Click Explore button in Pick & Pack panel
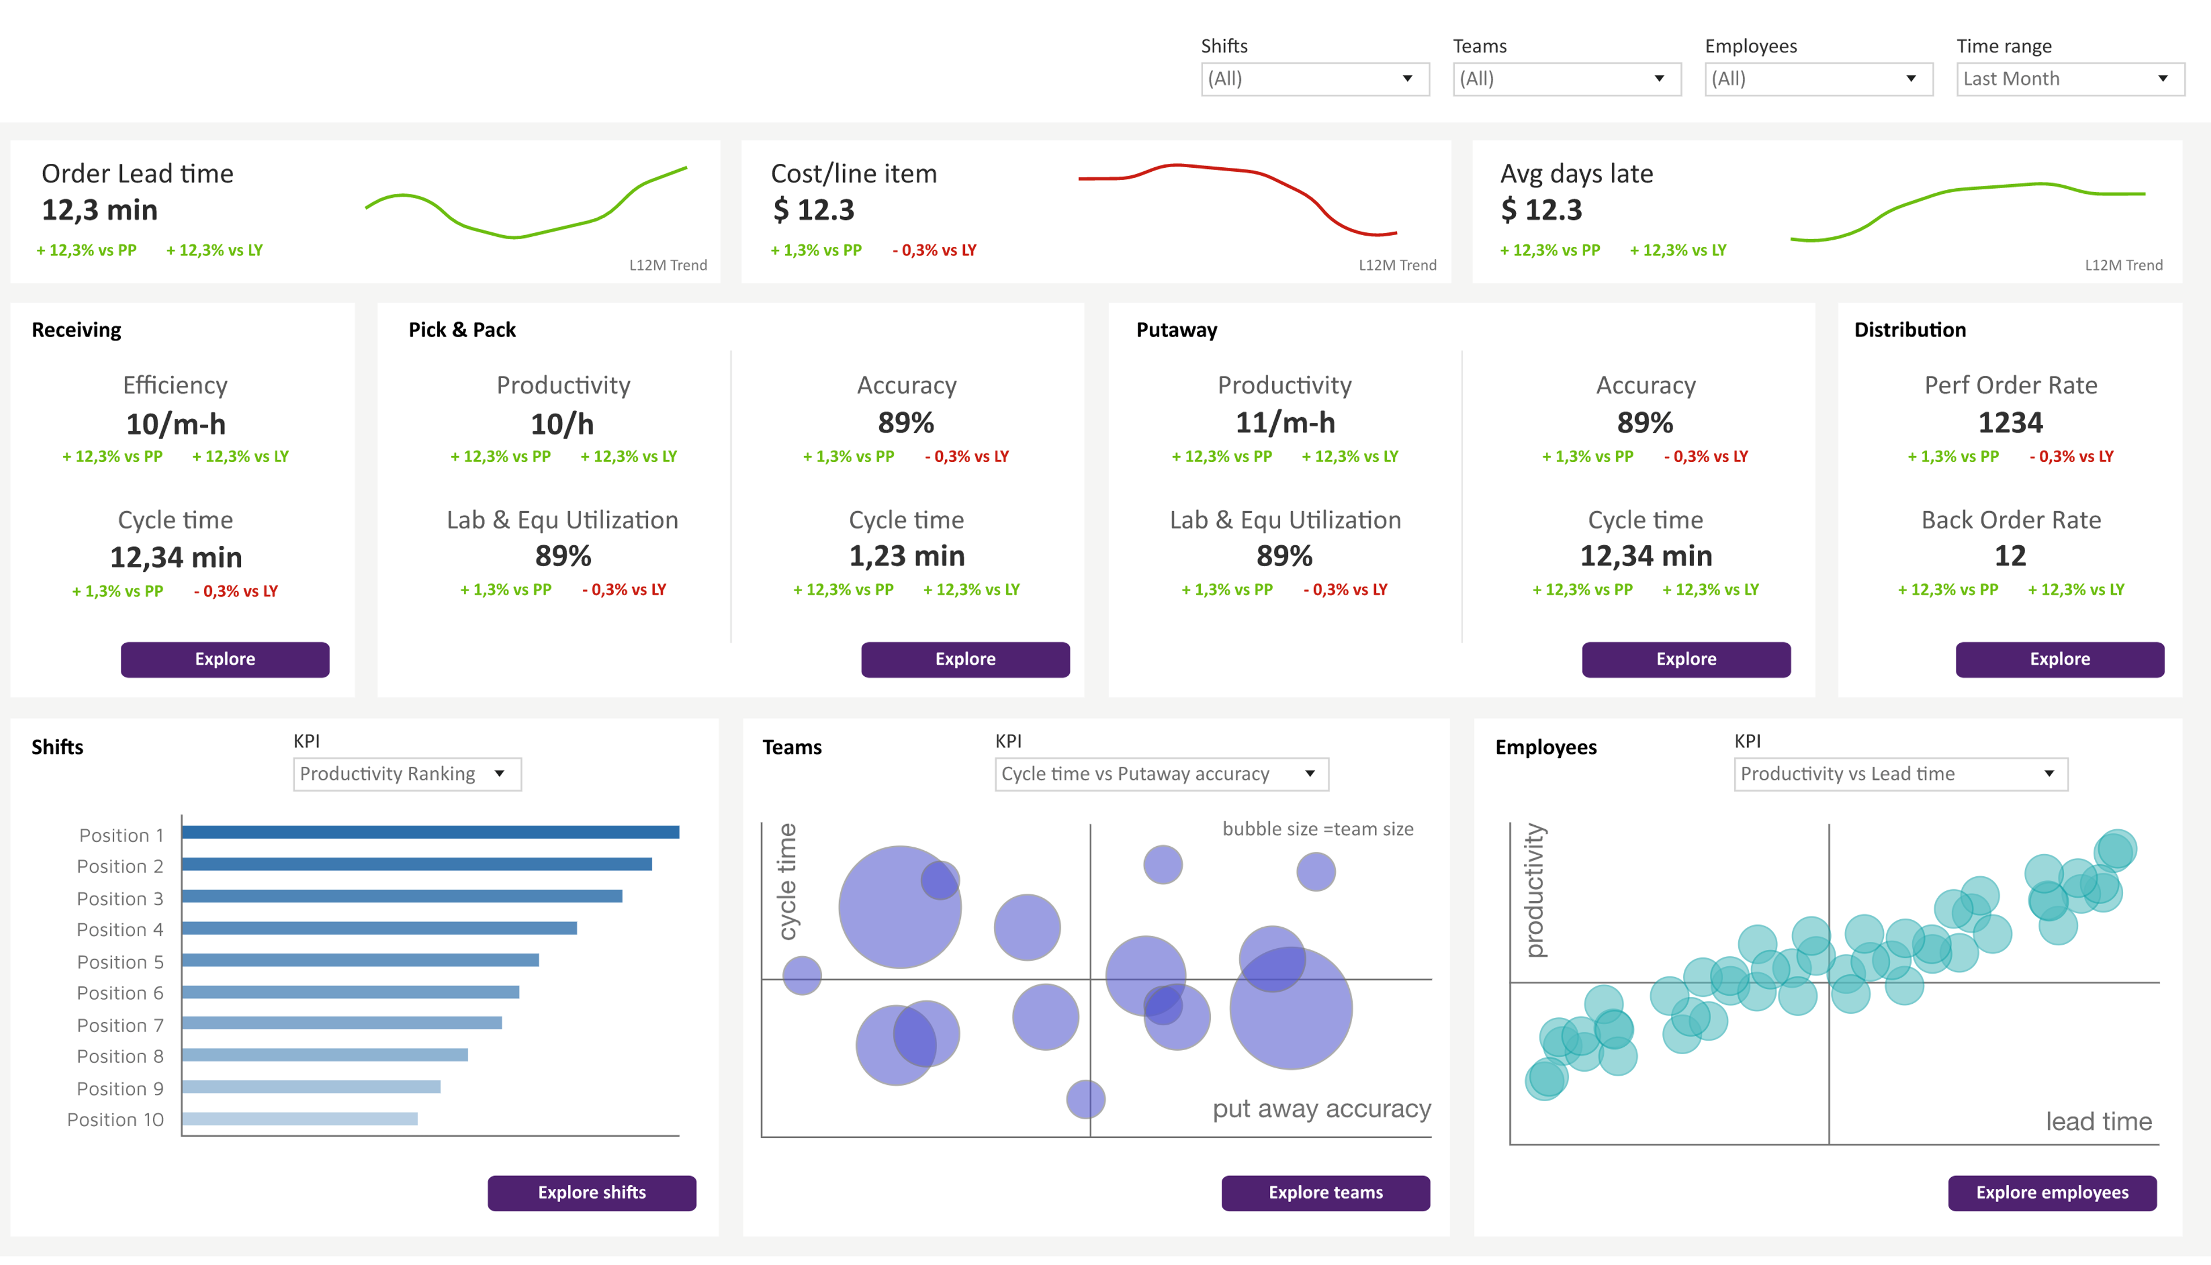 pyautogui.click(x=965, y=659)
